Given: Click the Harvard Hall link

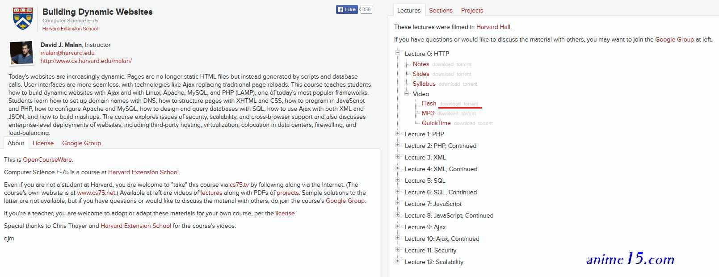Looking at the screenshot, I should pos(493,27).
